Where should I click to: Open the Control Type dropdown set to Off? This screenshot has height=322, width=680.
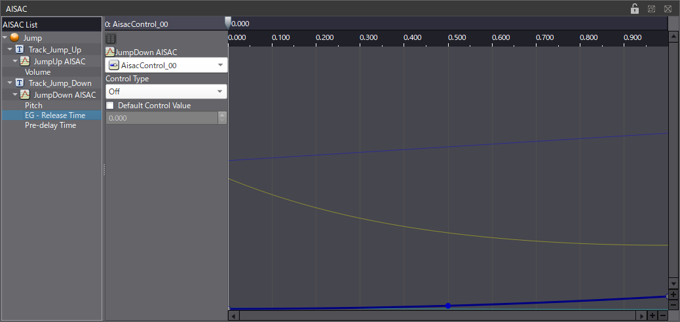166,92
